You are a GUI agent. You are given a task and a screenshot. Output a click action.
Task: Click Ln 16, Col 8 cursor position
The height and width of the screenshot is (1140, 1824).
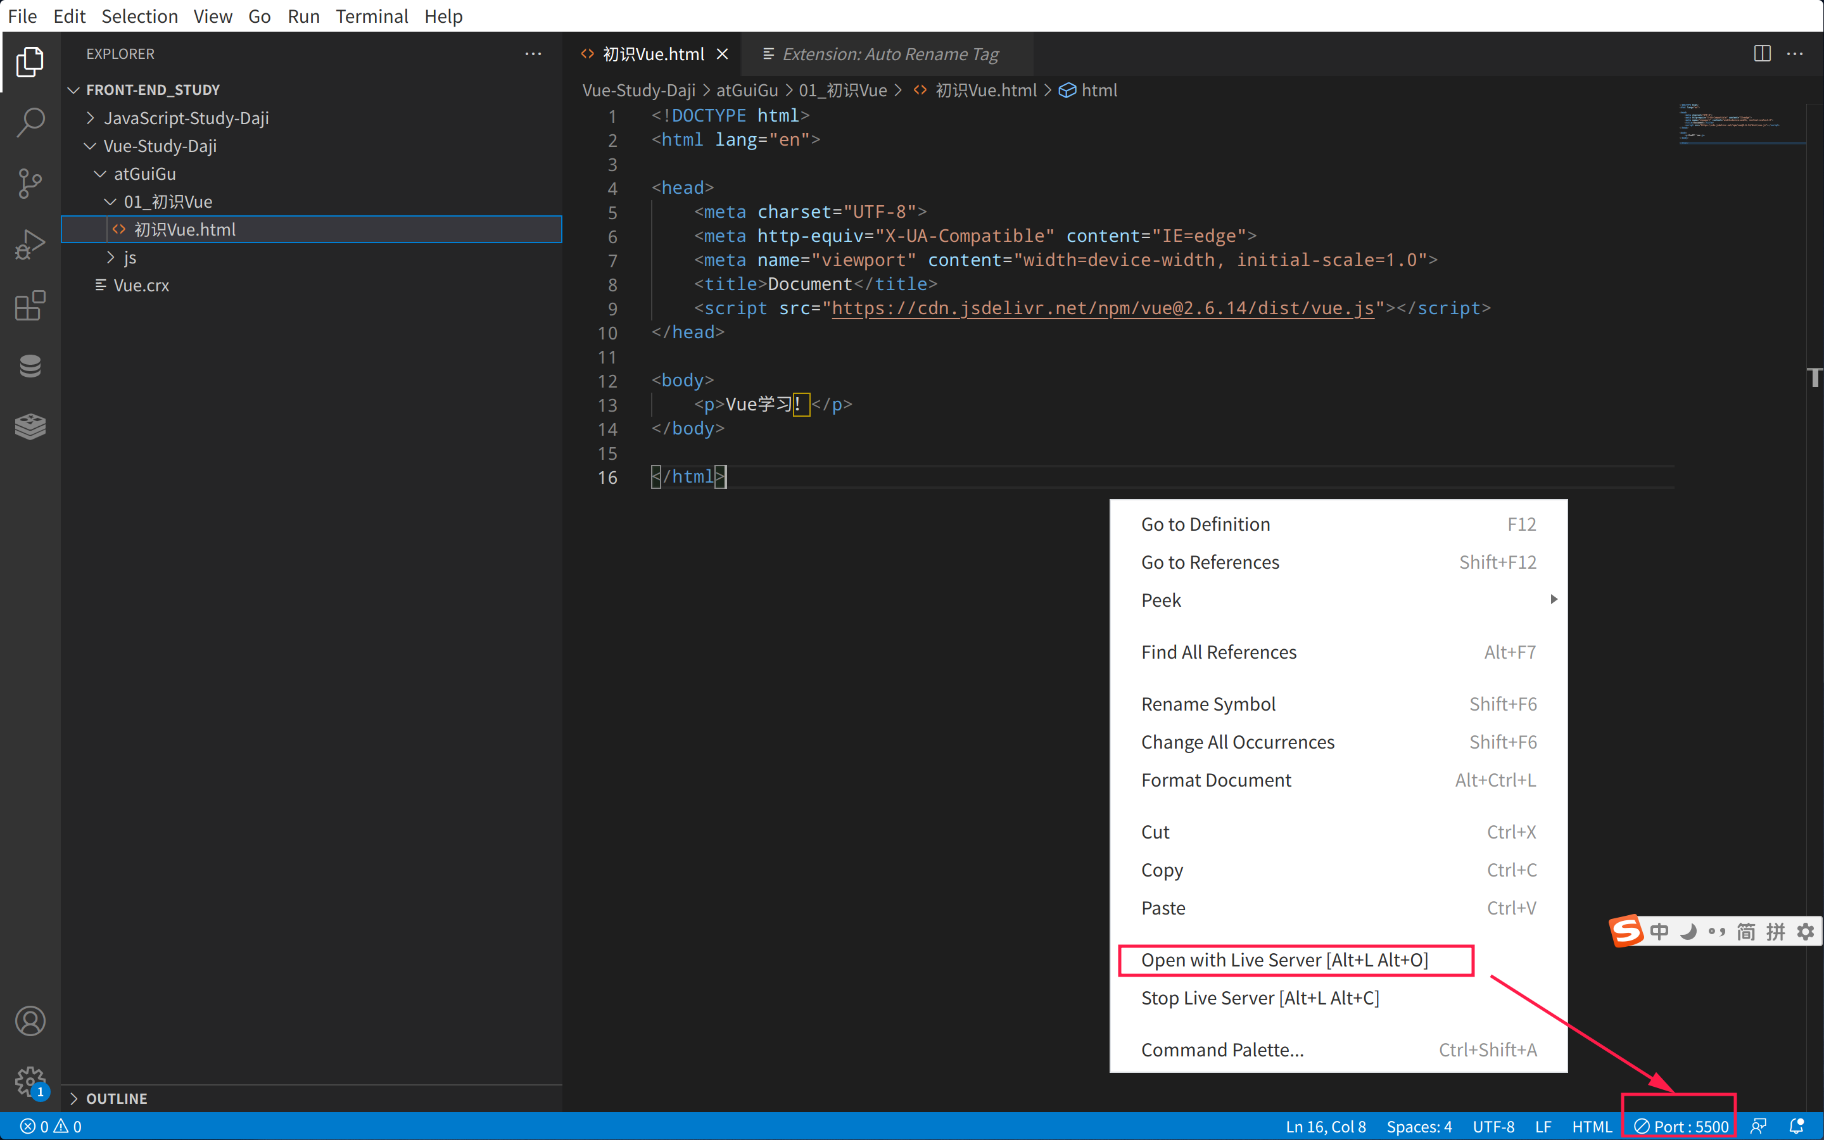pos(1326,1127)
